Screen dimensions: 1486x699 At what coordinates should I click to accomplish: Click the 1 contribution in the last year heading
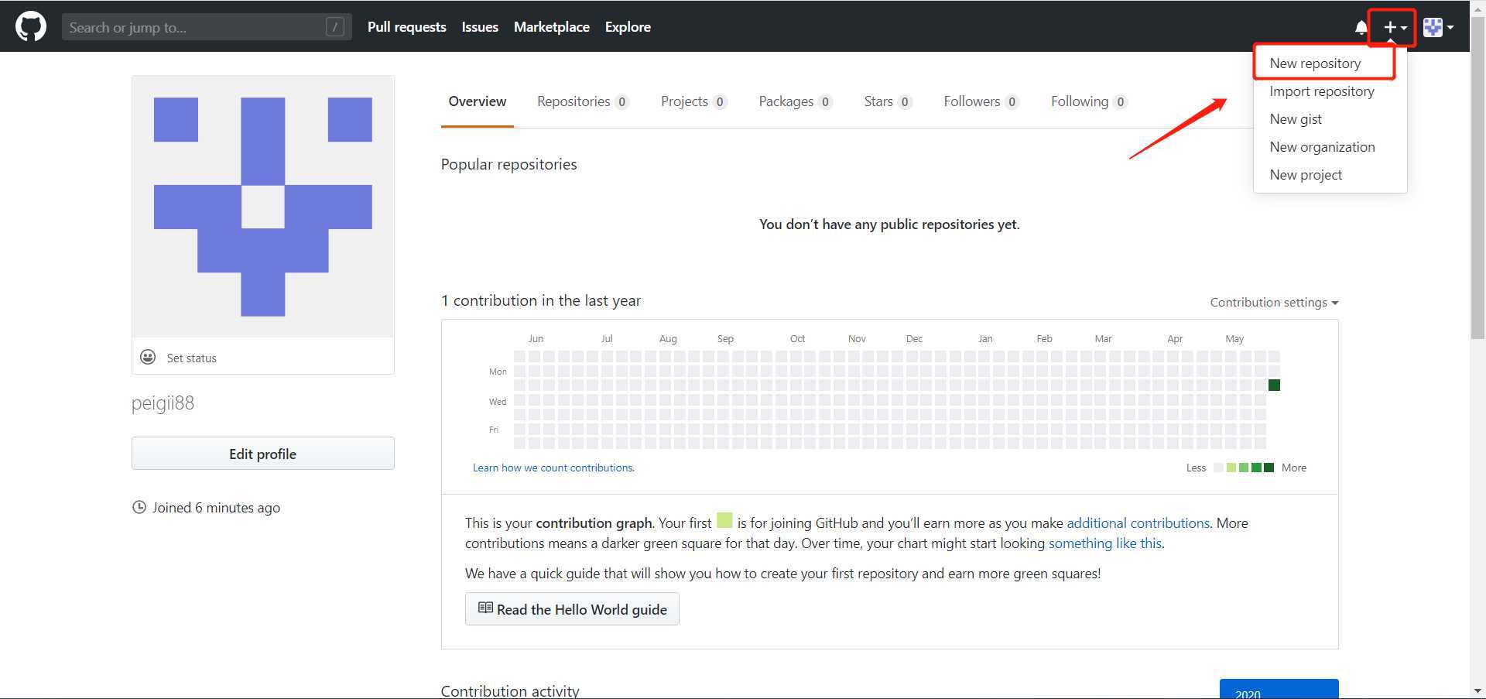click(541, 300)
